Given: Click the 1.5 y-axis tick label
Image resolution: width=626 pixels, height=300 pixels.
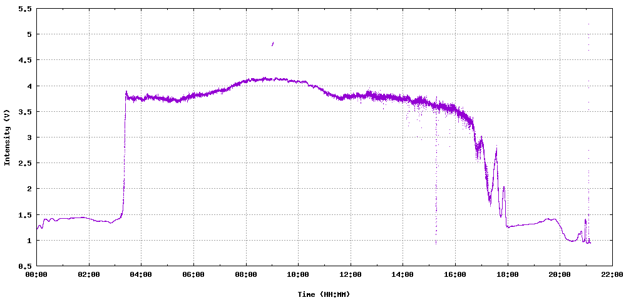Looking at the screenshot, I should [25, 214].
